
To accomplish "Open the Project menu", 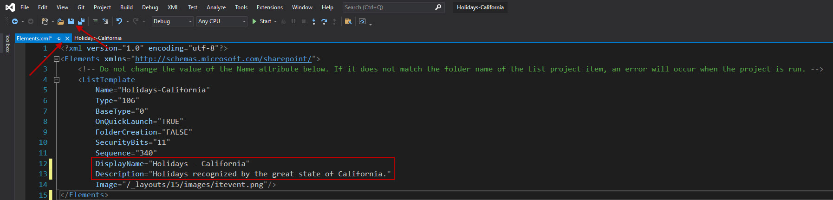I will coord(102,7).
